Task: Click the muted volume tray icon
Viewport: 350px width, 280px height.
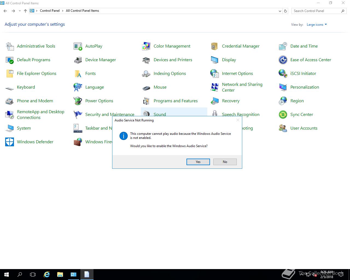Action: click(x=315, y=275)
